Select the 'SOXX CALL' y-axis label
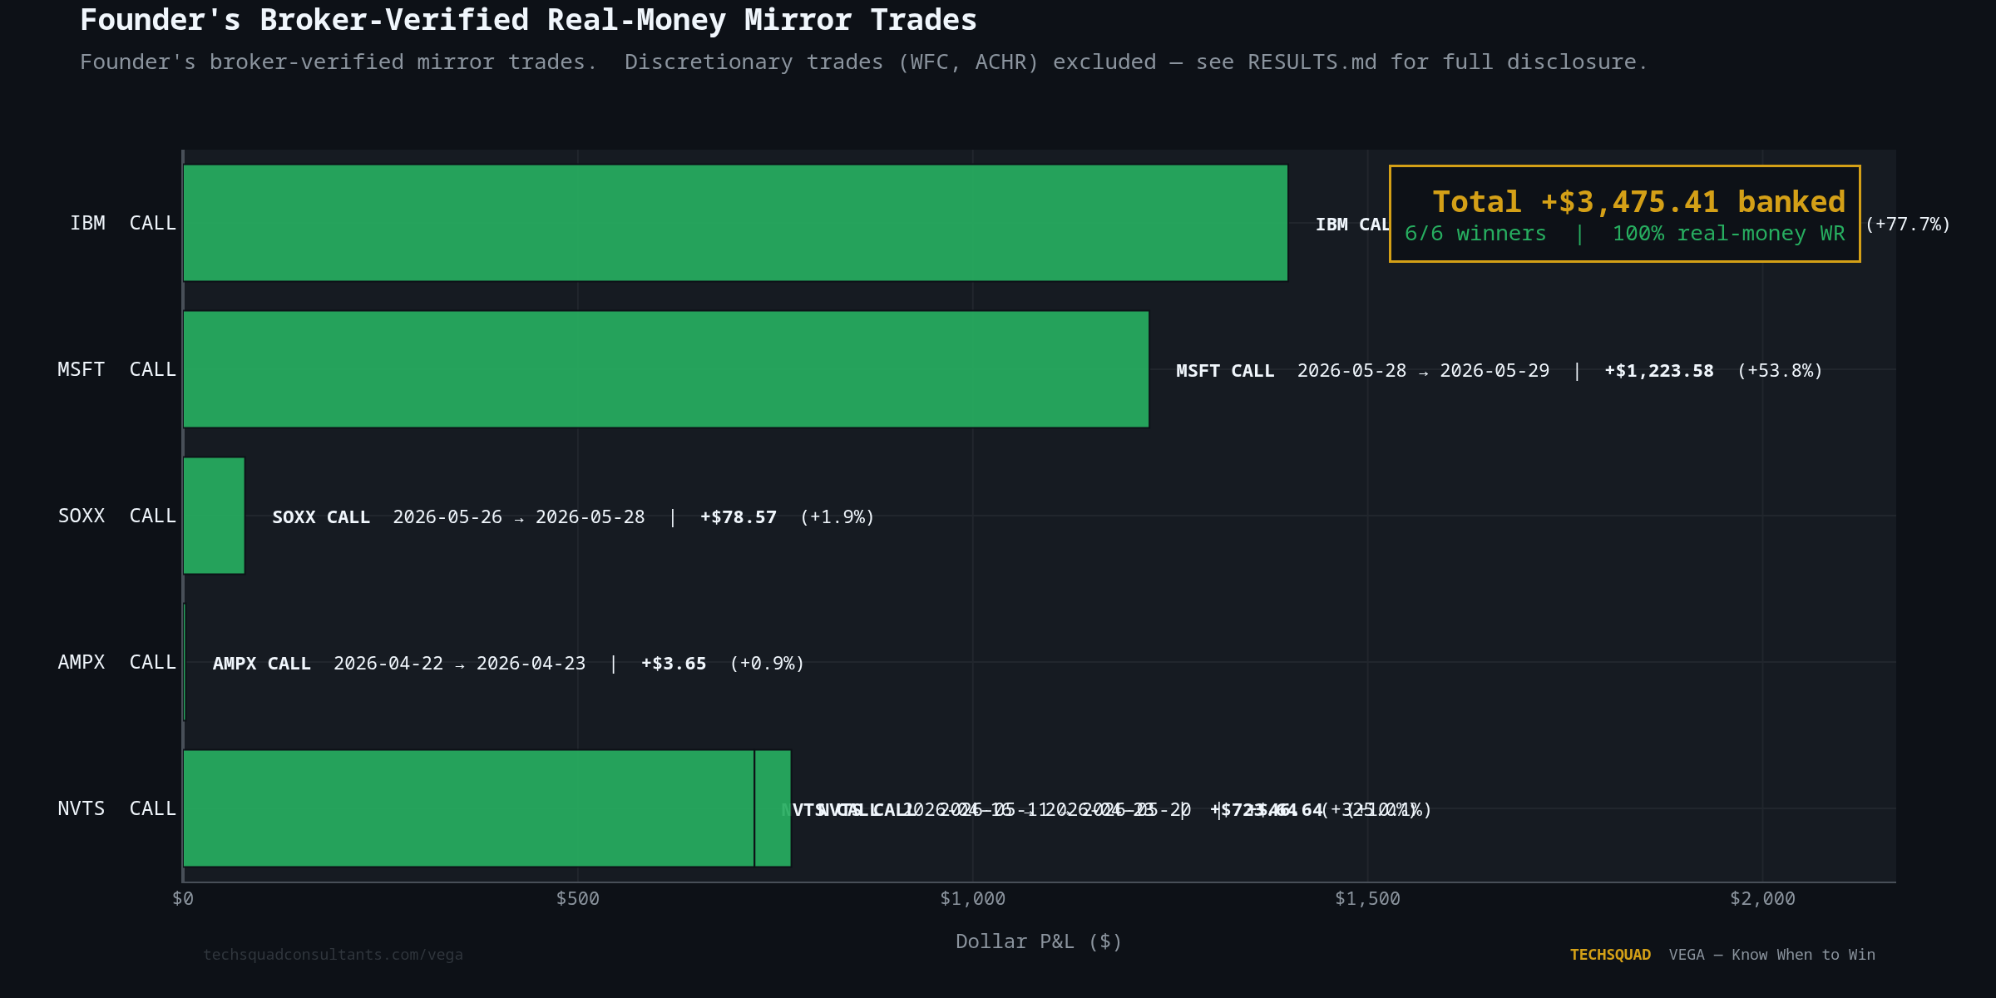The height and width of the screenshot is (998, 1996). [116, 516]
